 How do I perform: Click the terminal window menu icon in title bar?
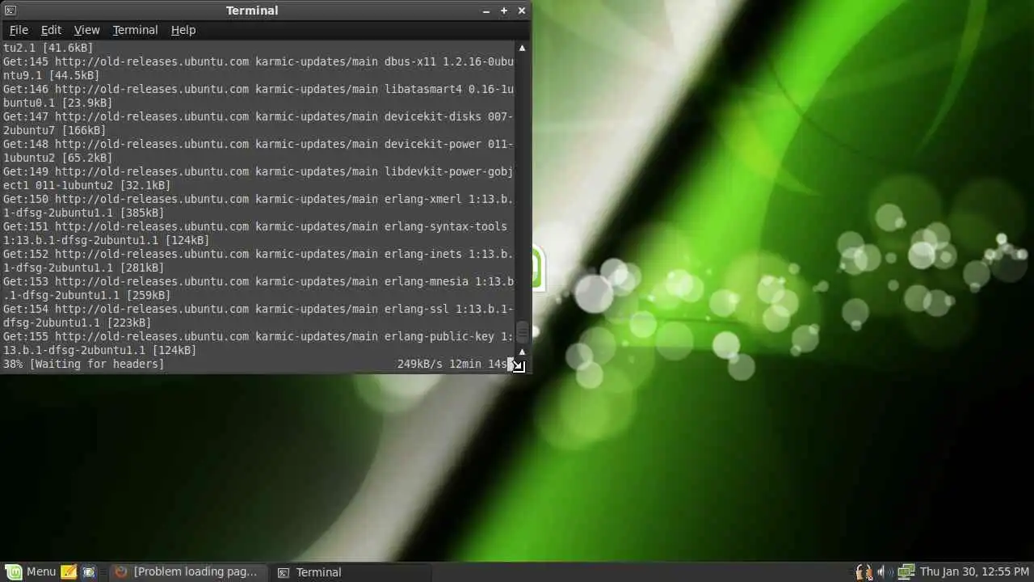pos(10,11)
